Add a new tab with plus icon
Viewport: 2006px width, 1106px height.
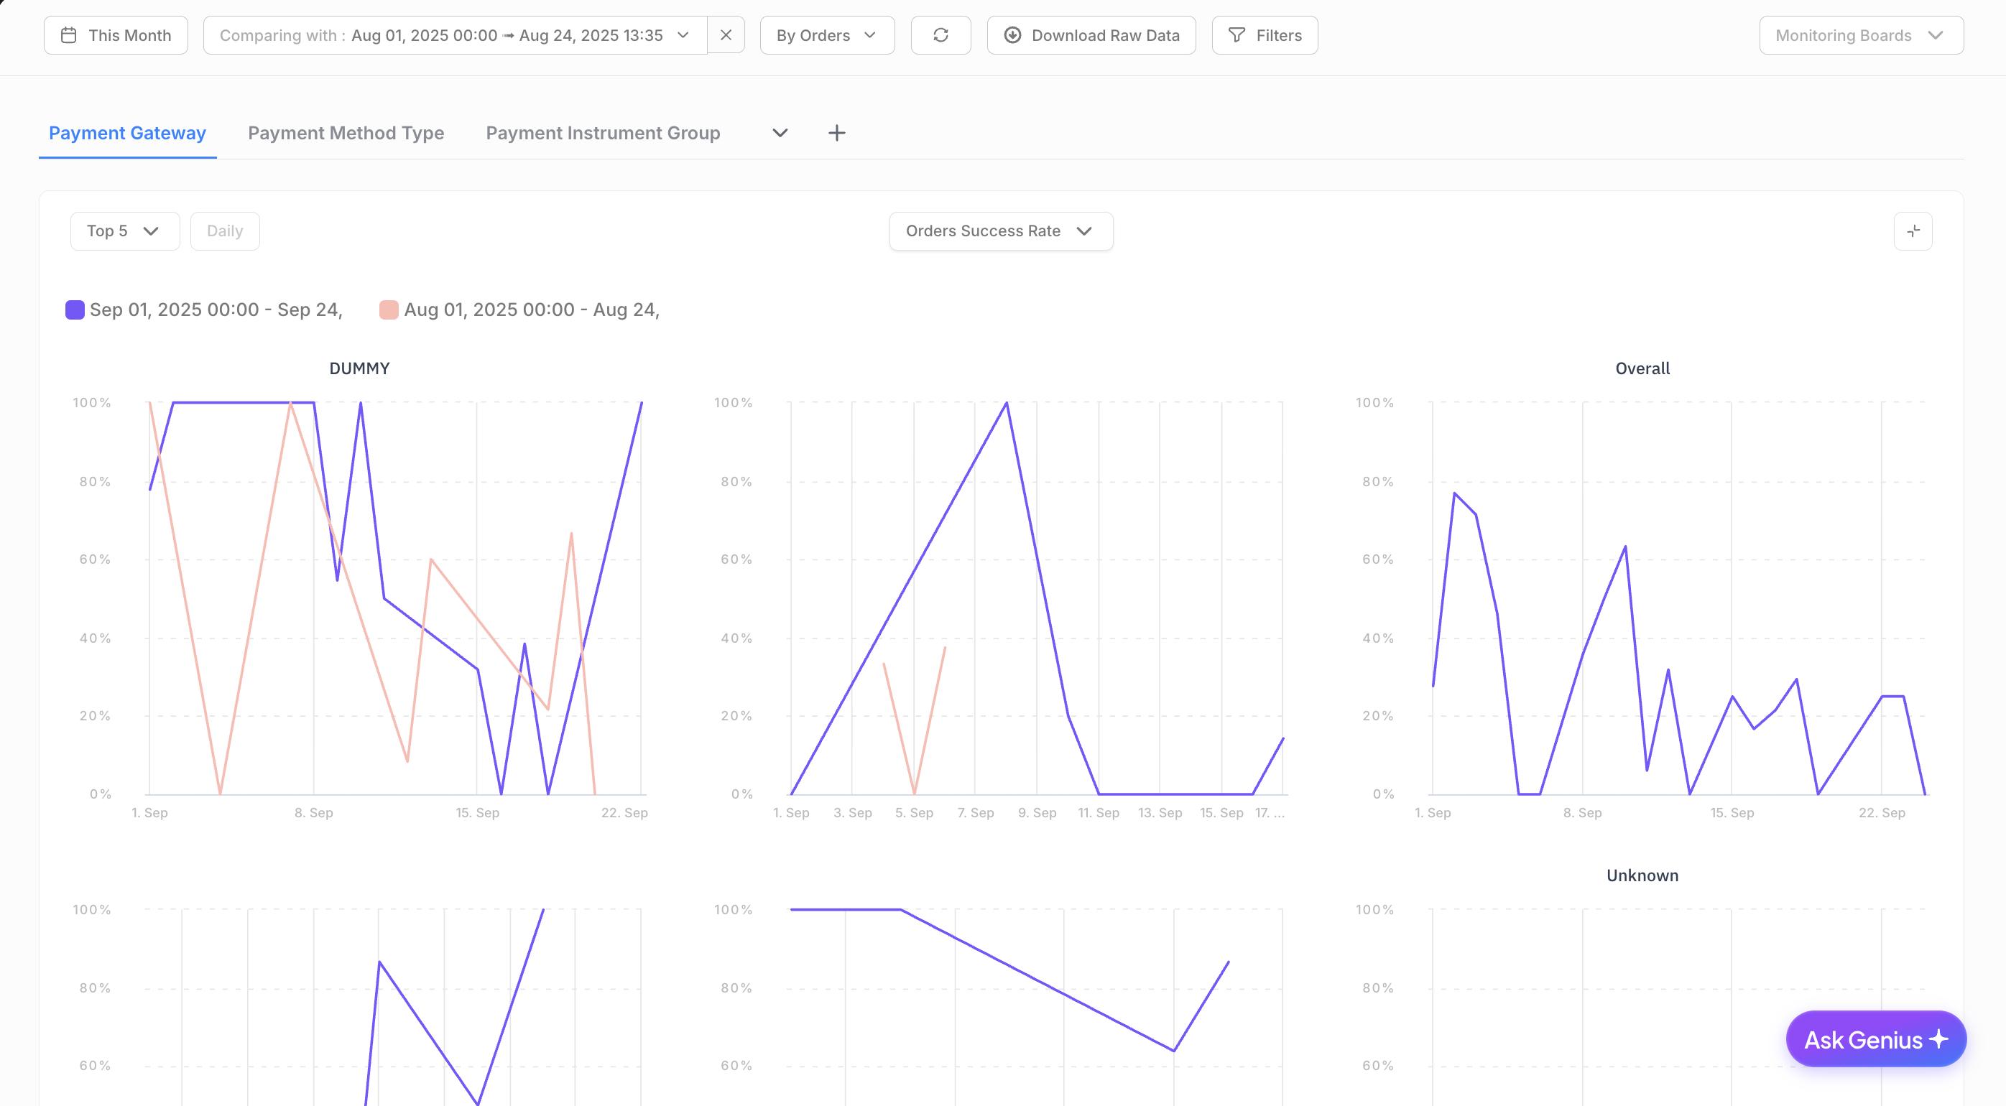pos(836,133)
